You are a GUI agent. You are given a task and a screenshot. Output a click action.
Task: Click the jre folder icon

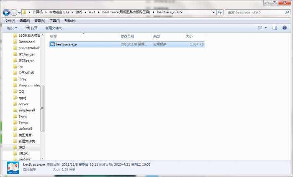(x=15, y=66)
